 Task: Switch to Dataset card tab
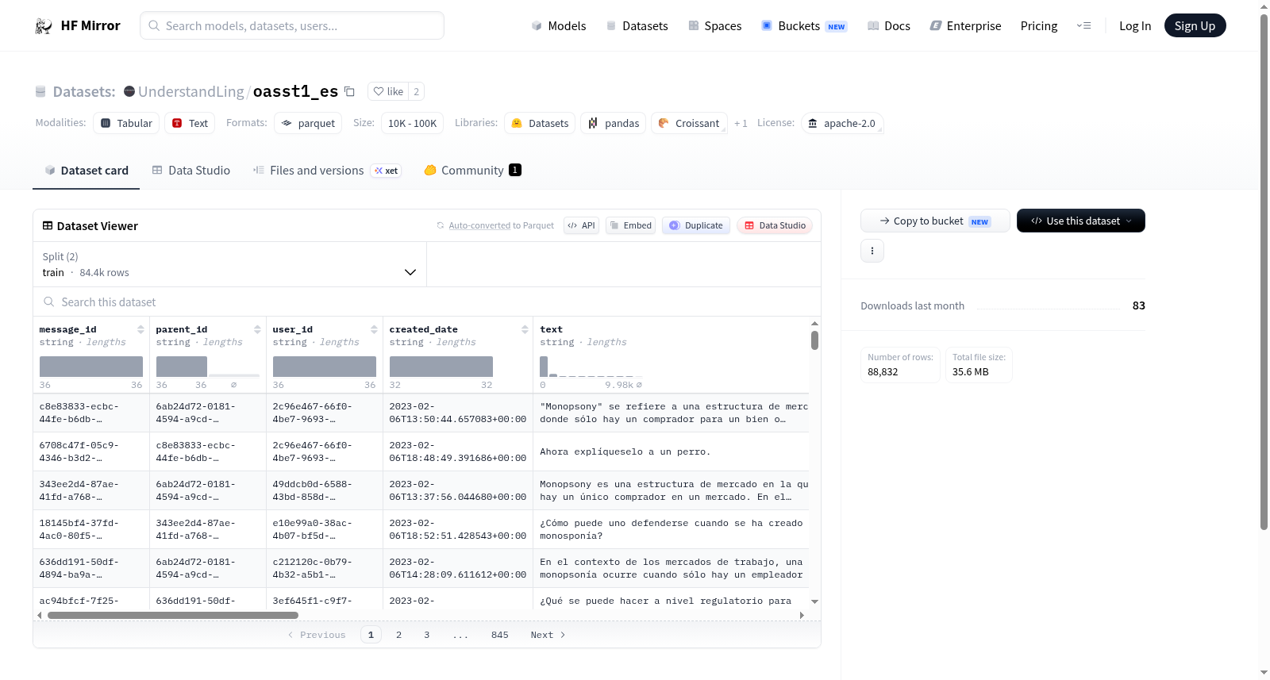click(x=86, y=170)
